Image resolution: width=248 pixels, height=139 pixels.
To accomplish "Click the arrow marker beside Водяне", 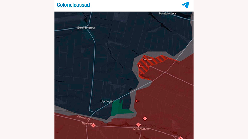I will [140, 66].
